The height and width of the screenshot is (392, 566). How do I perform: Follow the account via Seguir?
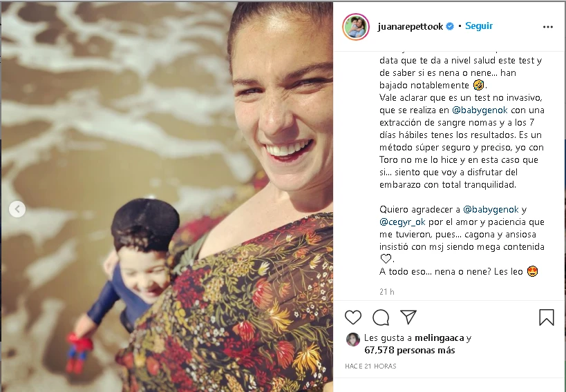point(479,26)
